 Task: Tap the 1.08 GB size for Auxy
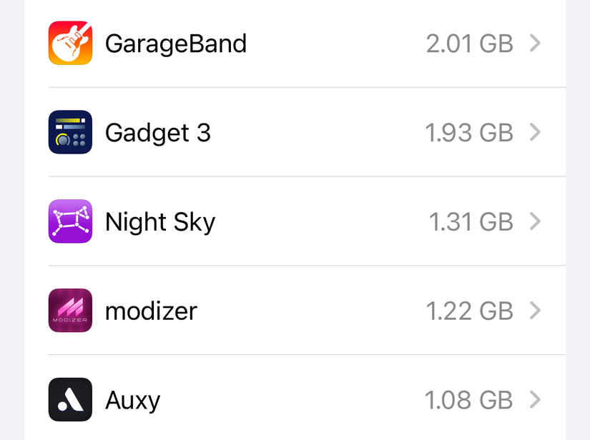click(469, 400)
